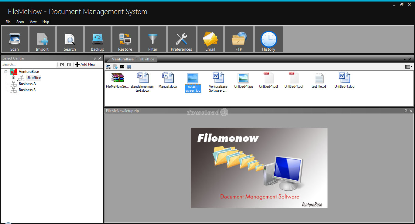This screenshot has height=224, width=415.
Task: Select the splash screen.jpg file
Action: point(193,83)
